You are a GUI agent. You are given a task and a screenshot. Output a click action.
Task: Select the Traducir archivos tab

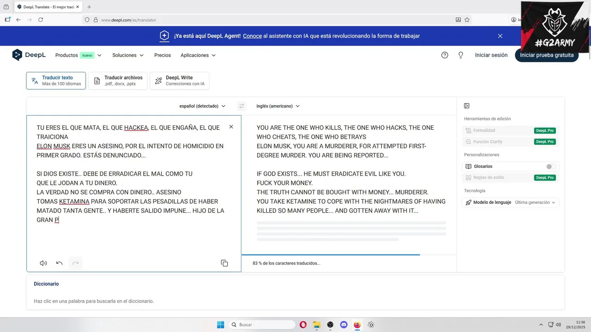point(118,81)
